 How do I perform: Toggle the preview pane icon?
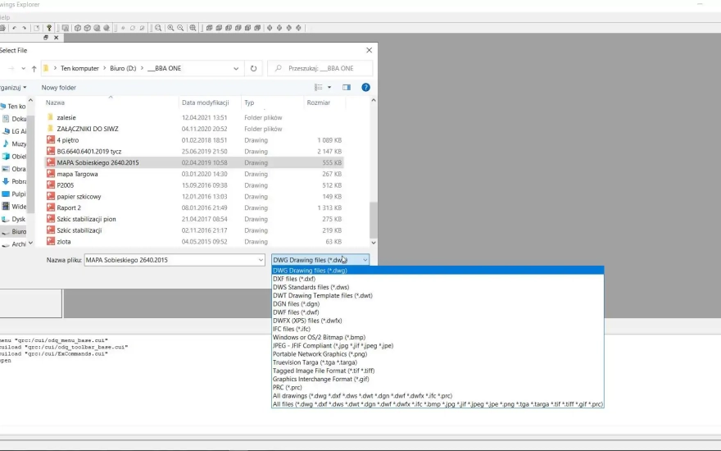(x=347, y=88)
